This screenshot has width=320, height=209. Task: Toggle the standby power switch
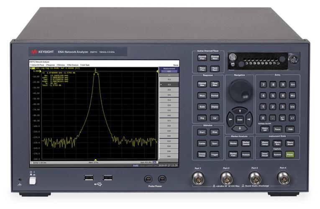[33, 181]
